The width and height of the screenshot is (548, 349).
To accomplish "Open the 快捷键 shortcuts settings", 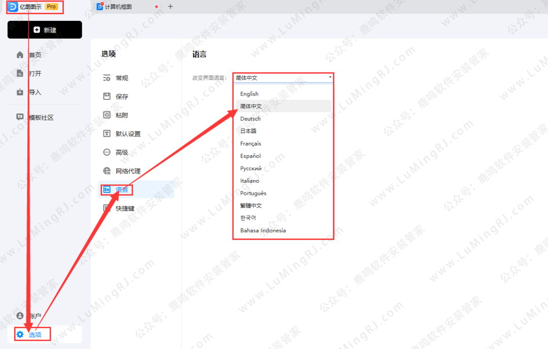I will 124,208.
